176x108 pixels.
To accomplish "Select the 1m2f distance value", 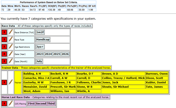I will (40, 32).
